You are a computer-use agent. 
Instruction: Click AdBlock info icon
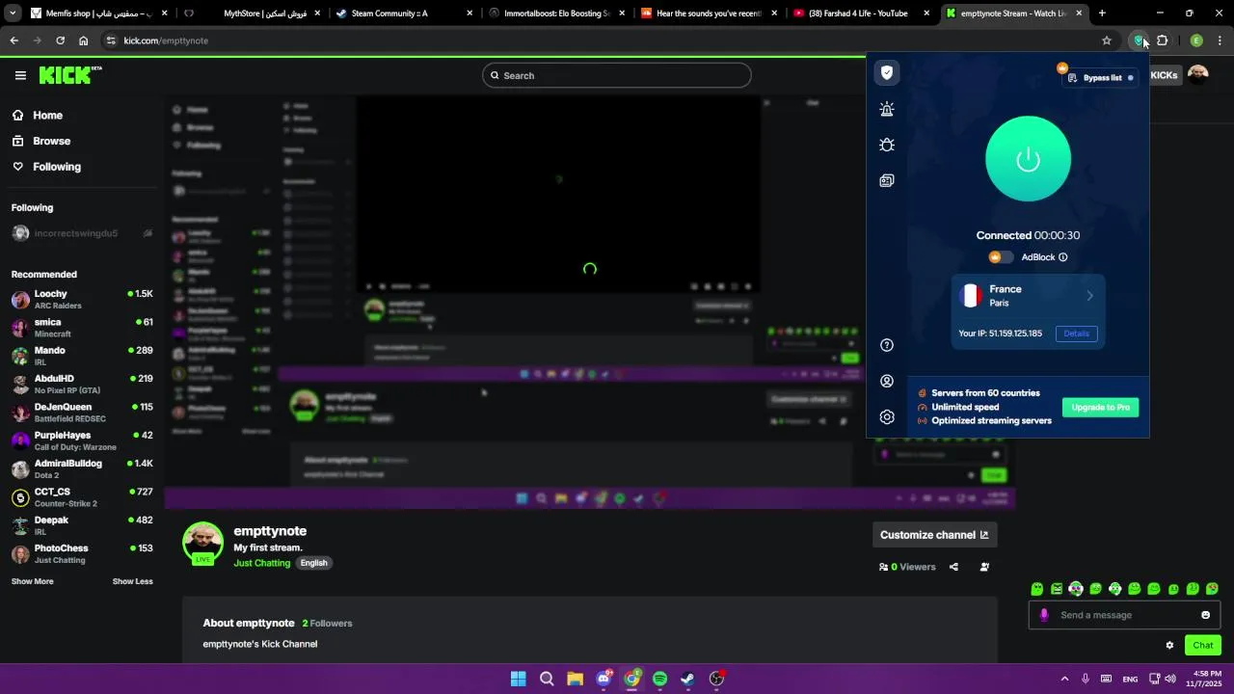point(1063,257)
